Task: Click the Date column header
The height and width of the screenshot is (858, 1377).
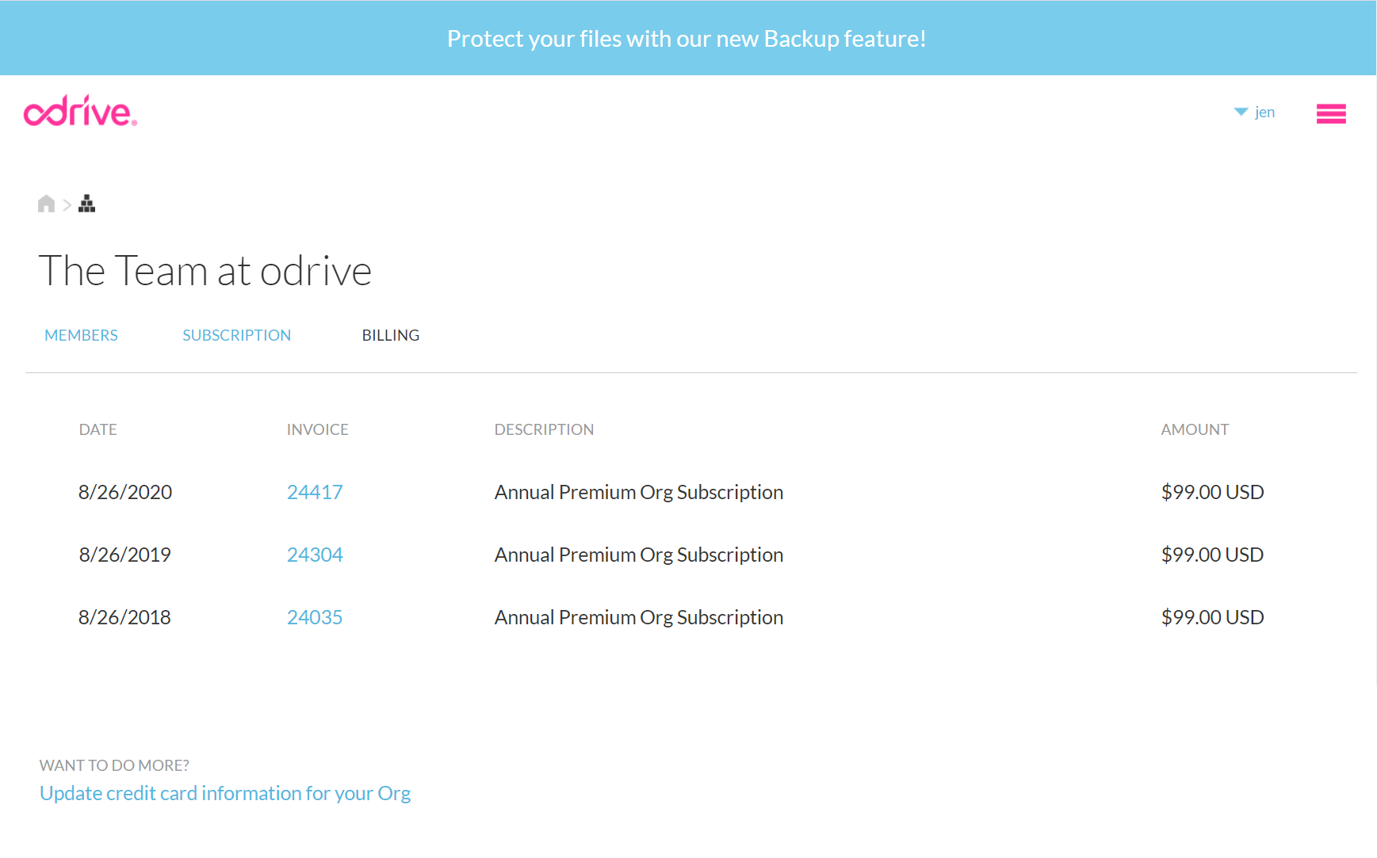Action: (x=98, y=429)
